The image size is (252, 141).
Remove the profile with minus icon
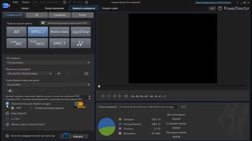77,74
